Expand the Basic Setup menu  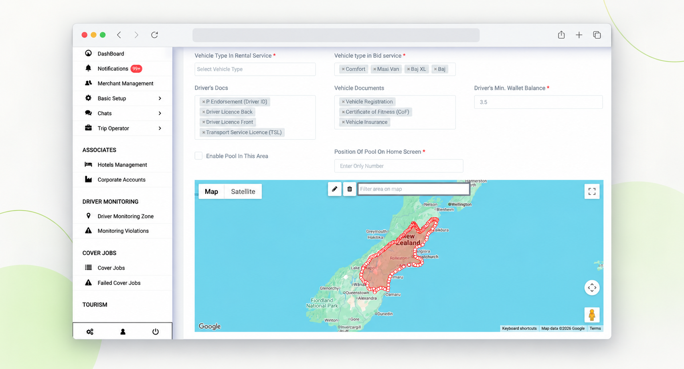coord(122,98)
